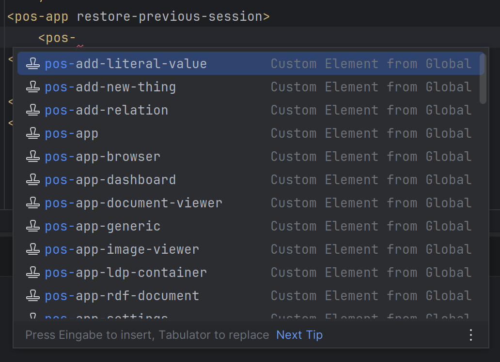Click the stamp icon beside pos-add-relation

pyautogui.click(x=32, y=110)
